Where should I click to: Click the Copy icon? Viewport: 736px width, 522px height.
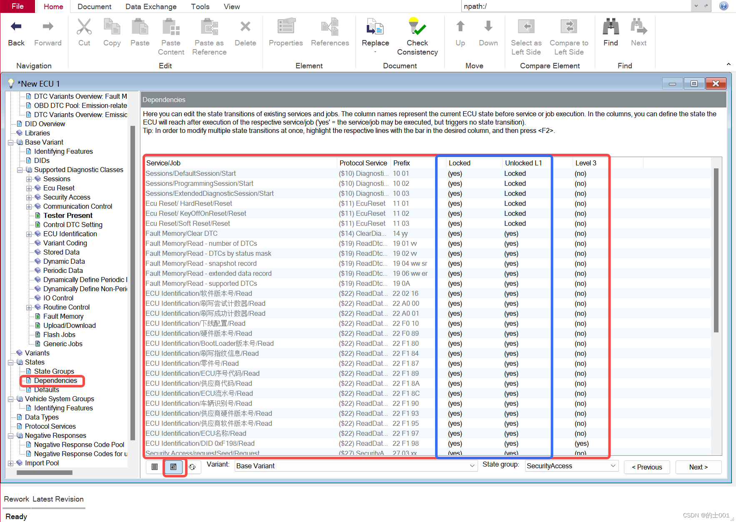coord(112,27)
